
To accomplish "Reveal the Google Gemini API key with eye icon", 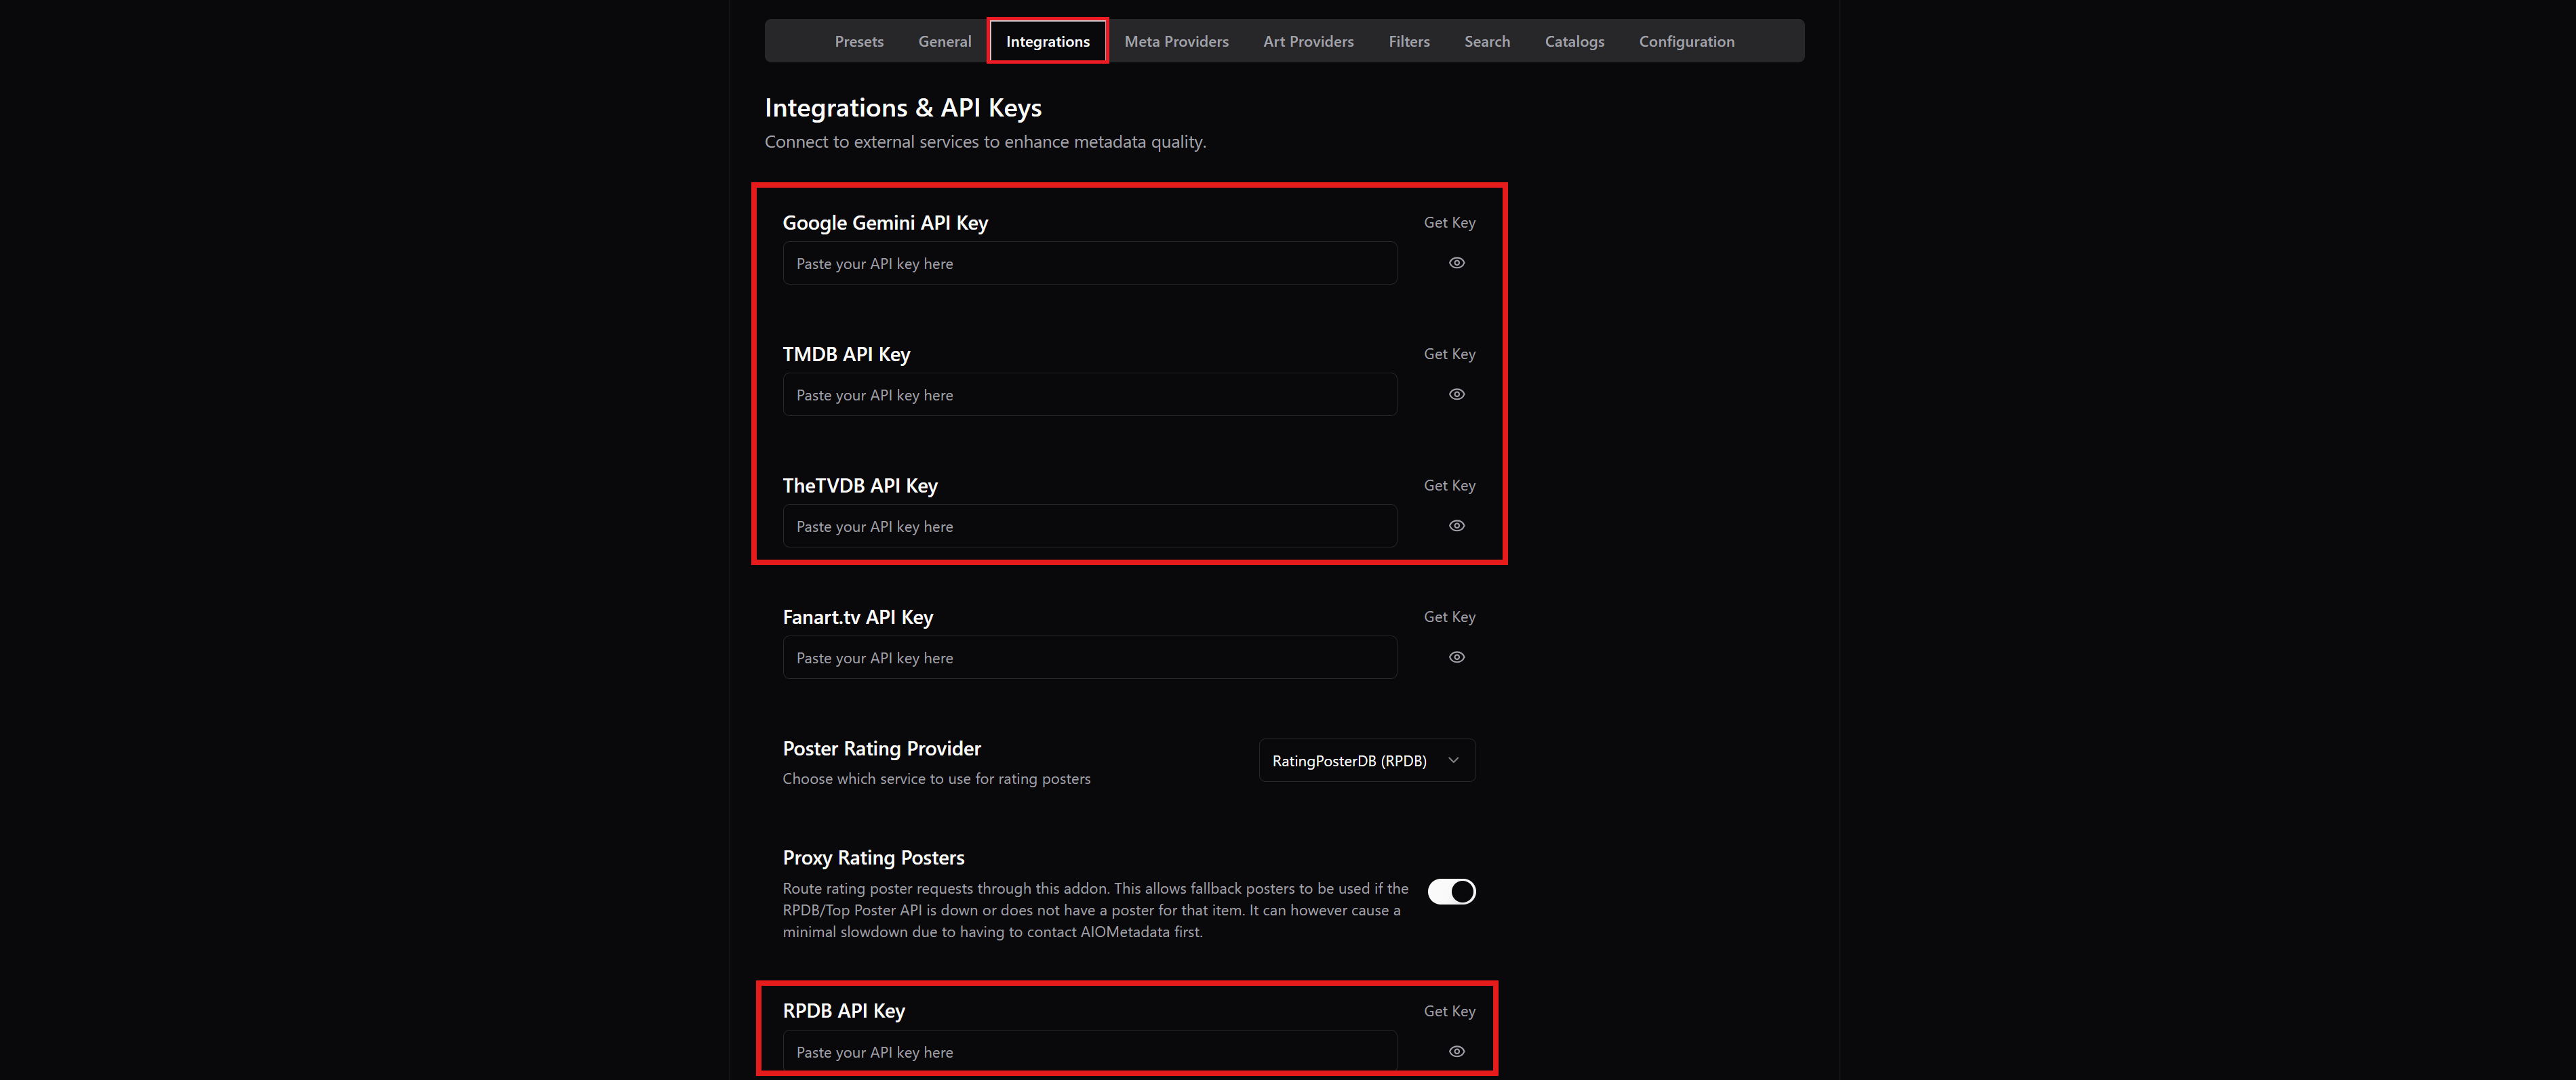I will click(x=1456, y=263).
